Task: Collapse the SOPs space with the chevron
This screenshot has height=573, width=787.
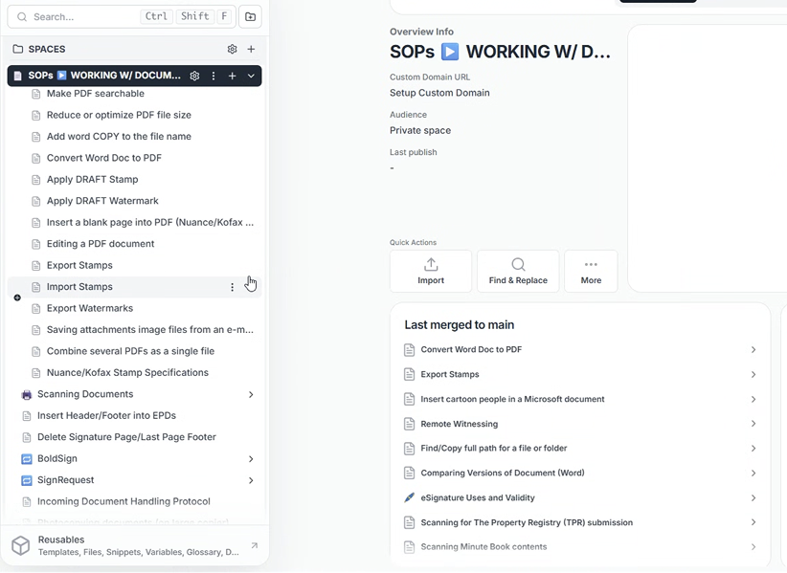Action: coord(251,76)
